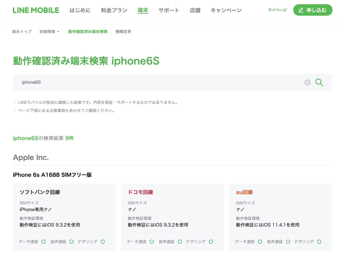346x254 pixels.
Task: Click 音声通話 circle icon in ソフトバンク回線 card
Action: (x=72, y=242)
